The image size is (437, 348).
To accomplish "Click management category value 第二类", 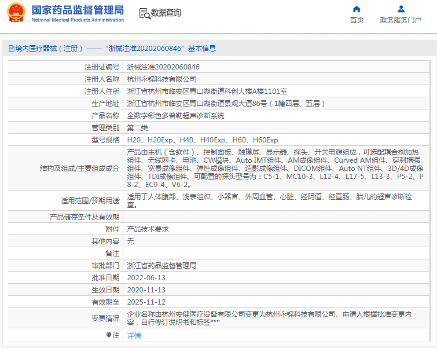I will click(137, 128).
